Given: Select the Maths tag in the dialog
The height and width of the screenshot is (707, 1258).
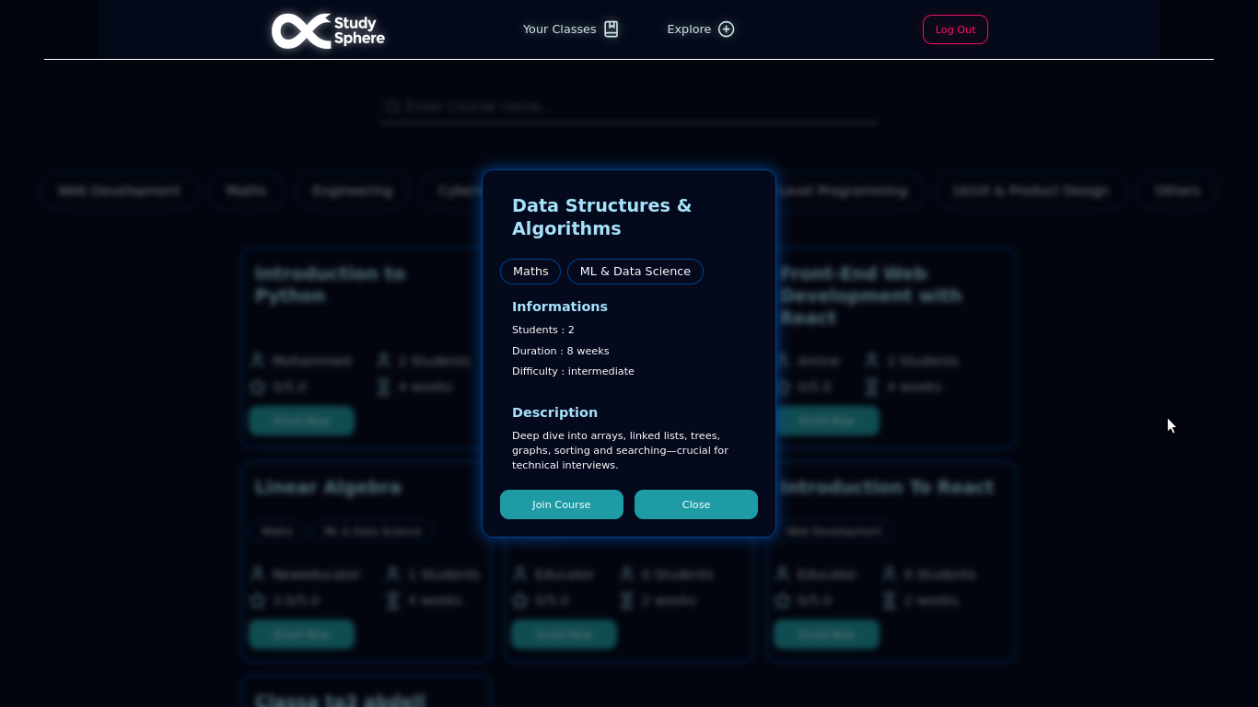Looking at the screenshot, I should pos(530,272).
